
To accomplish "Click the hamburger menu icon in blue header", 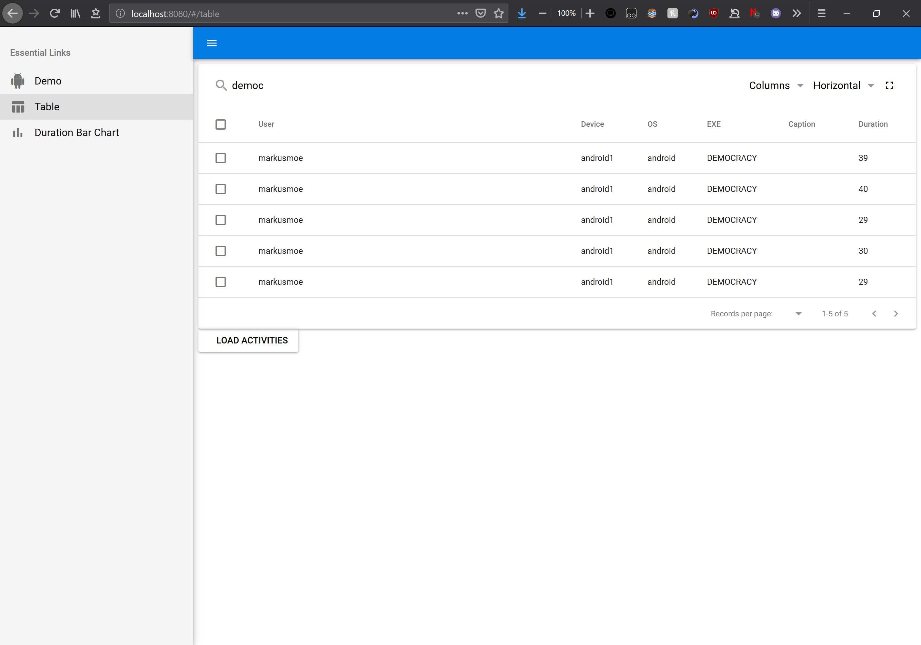I will click(x=211, y=43).
